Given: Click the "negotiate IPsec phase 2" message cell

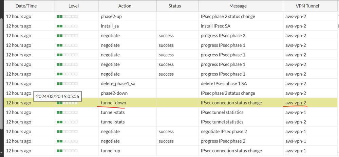Looking at the screenshot, I should pos(224,132).
